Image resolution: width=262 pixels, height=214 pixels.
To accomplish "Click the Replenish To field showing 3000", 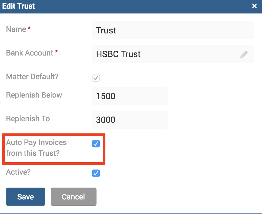I will click(x=130, y=120).
